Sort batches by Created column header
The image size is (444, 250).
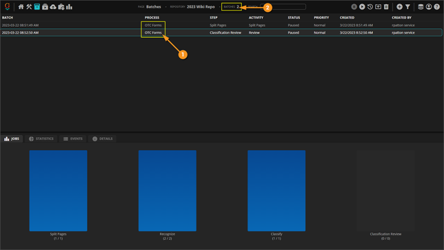[x=347, y=18]
